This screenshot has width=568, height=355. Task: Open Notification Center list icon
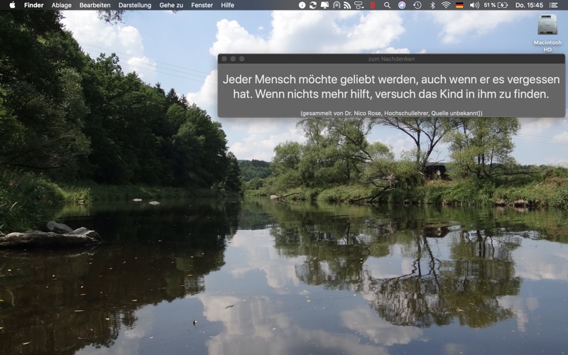click(553, 5)
